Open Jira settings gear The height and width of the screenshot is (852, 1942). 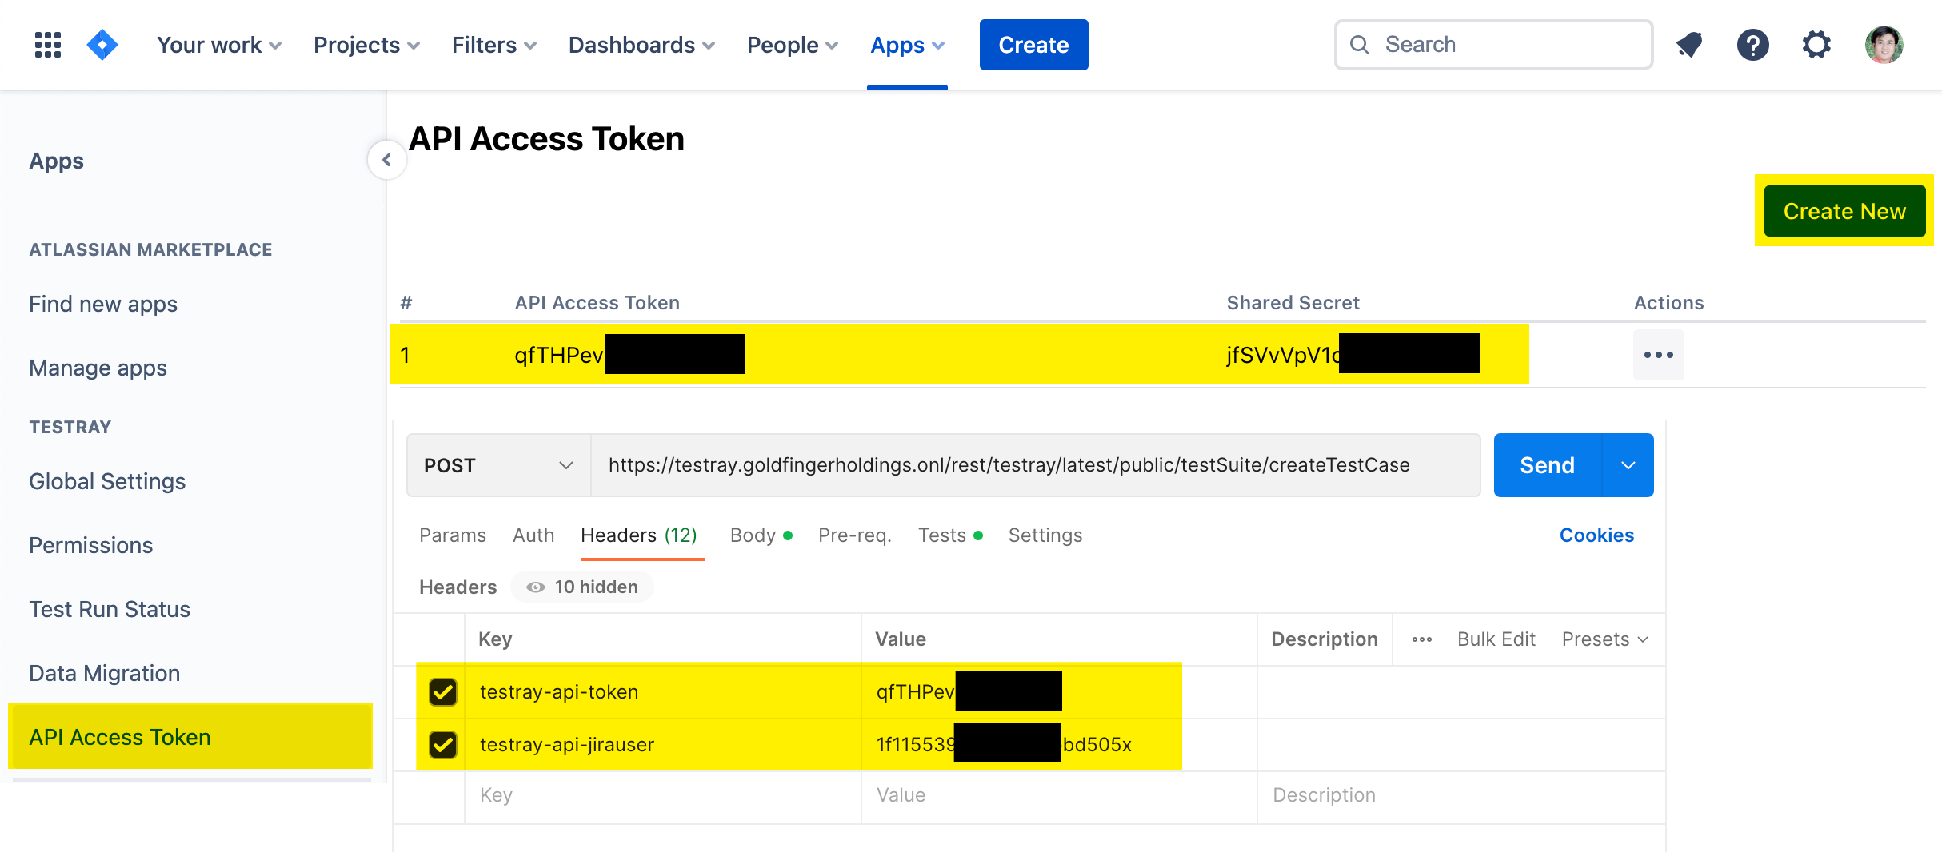1816,45
